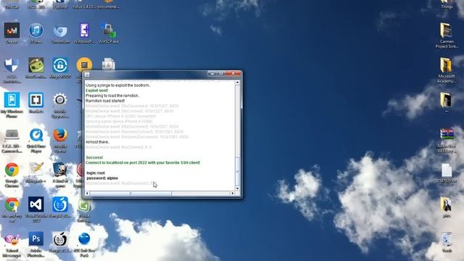The image size is (464, 261).
Task: Open the blue Pangu jailbreak icon
Action: coord(60,204)
